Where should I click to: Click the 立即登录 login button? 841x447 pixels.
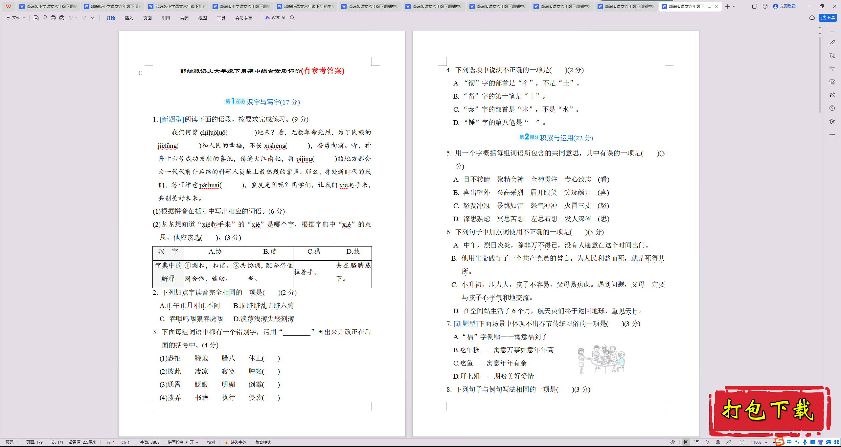(784, 6)
